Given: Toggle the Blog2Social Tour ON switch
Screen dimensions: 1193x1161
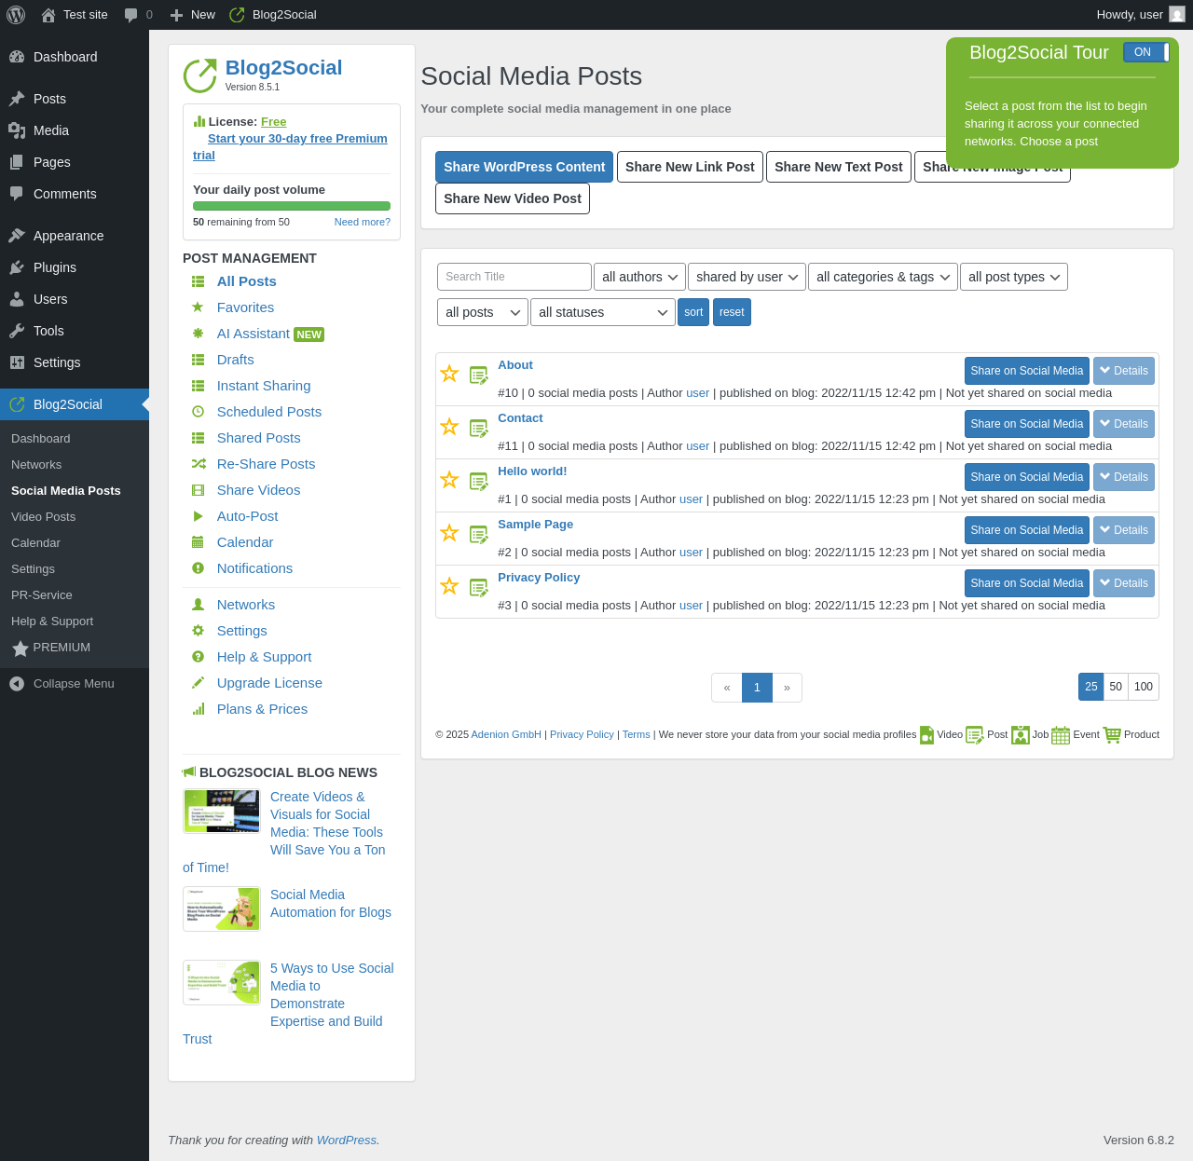Looking at the screenshot, I should (1146, 52).
